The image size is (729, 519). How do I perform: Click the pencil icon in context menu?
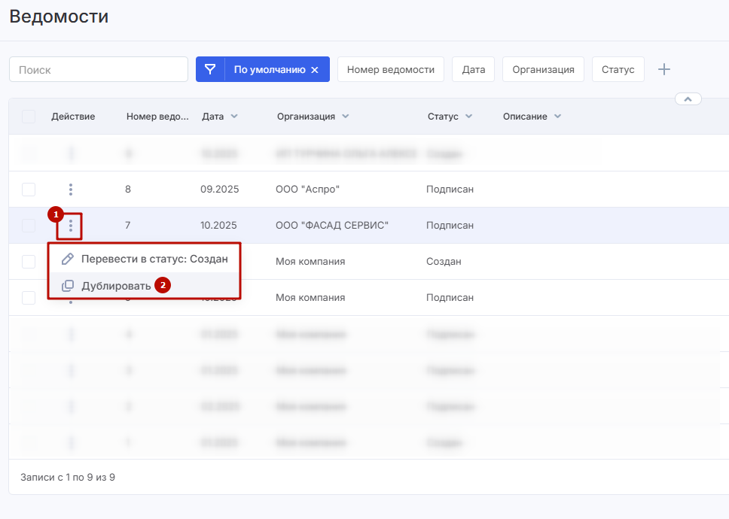pos(68,259)
